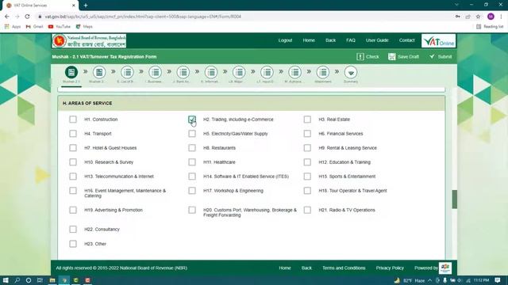The image size is (508, 285).
Task: Open the L7. Input-O wizard step icon
Action: pos(267,72)
